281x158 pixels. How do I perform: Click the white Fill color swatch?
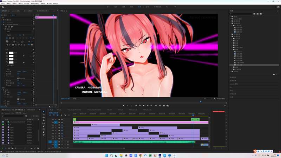click(11, 53)
